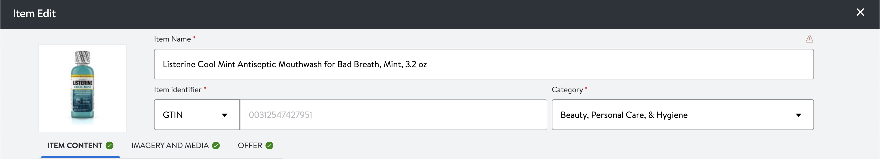This screenshot has height=160, width=880.
Task: Click the green checkmark next to IMAGERY AND MEDIA
Action: [x=216, y=146]
